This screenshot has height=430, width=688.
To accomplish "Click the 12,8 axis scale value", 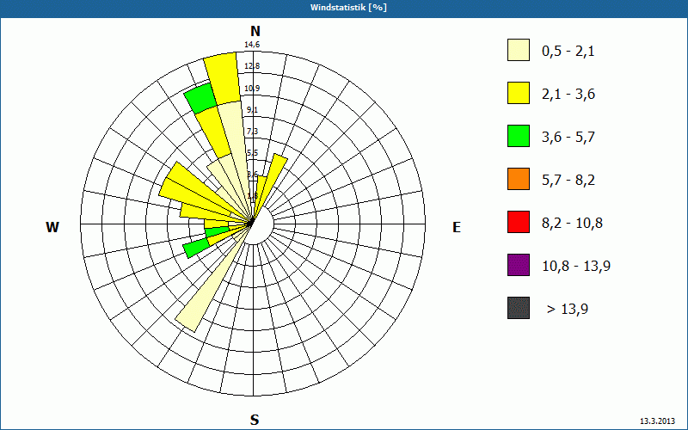I will point(252,66).
